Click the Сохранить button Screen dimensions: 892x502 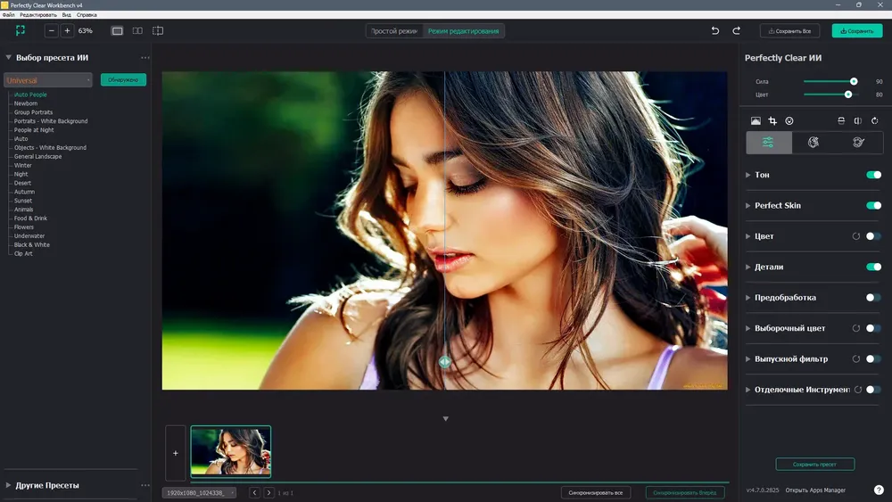[857, 30]
